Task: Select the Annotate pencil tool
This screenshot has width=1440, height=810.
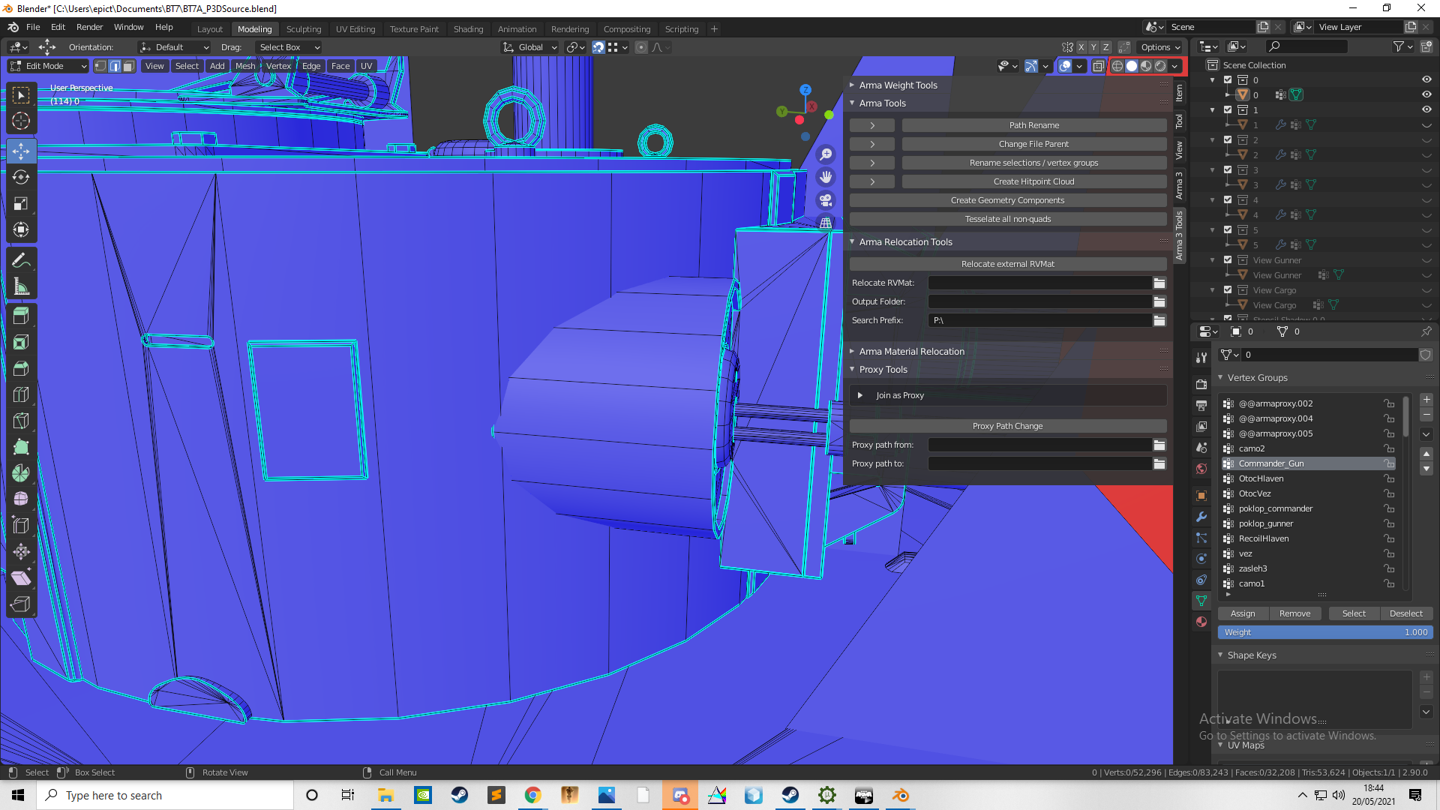Action: 21,260
